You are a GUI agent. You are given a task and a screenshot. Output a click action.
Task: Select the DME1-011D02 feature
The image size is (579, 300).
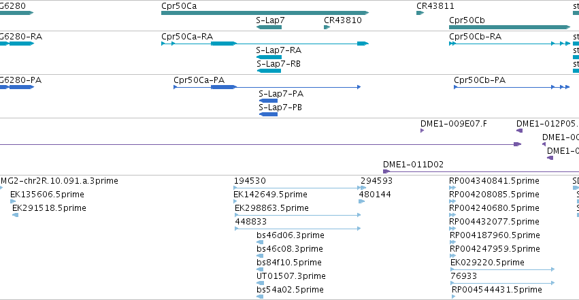481,171
